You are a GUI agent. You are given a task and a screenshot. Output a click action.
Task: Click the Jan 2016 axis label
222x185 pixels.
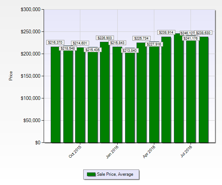112,152
